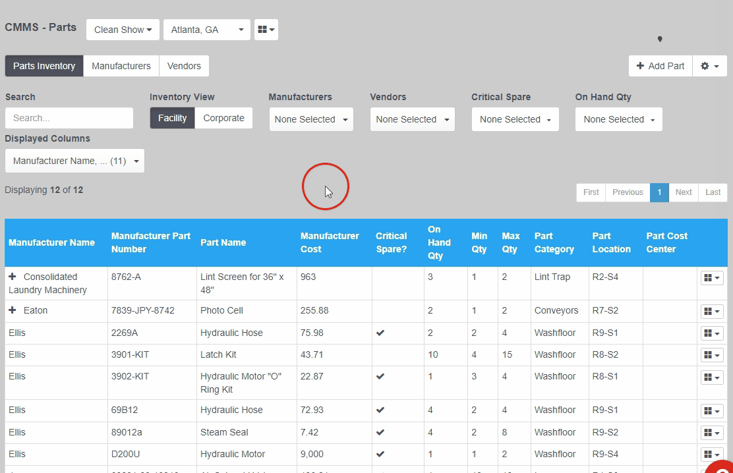This screenshot has width=733, height=473.
Task: Switch to the Manufacturers tab
Action: click(121, 66)
